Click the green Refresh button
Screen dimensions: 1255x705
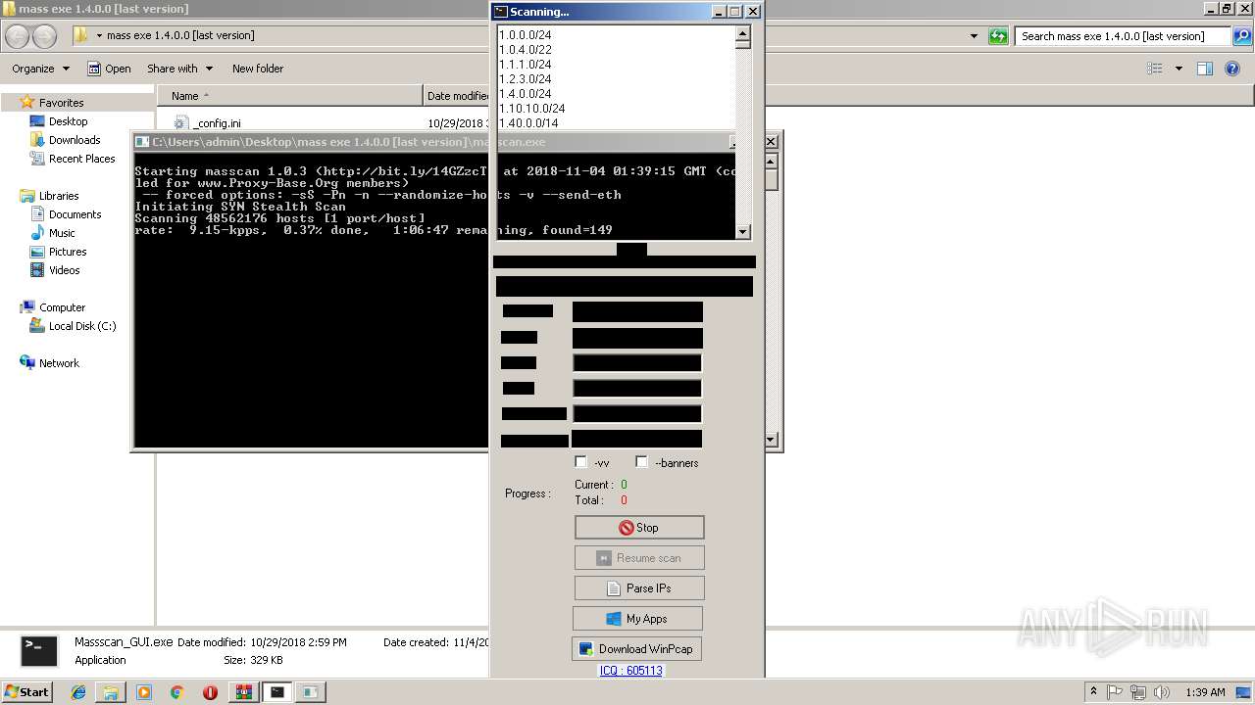tap(998, 36)
